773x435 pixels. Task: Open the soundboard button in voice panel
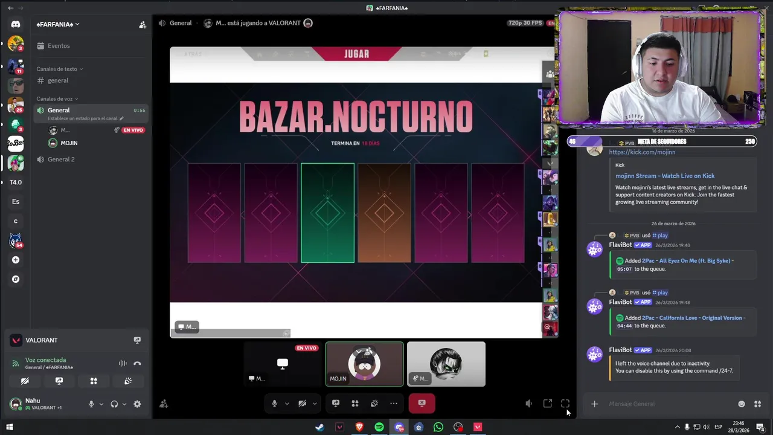[128, 381]
